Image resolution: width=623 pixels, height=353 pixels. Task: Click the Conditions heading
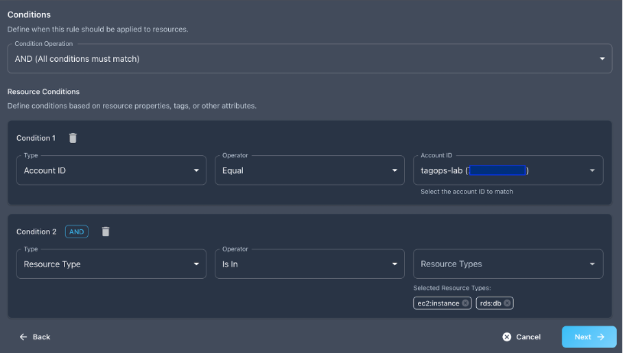pyautogui.click(x=29, y=14)
